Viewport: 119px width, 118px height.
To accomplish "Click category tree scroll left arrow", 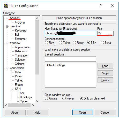I will [x=6, y=105].
